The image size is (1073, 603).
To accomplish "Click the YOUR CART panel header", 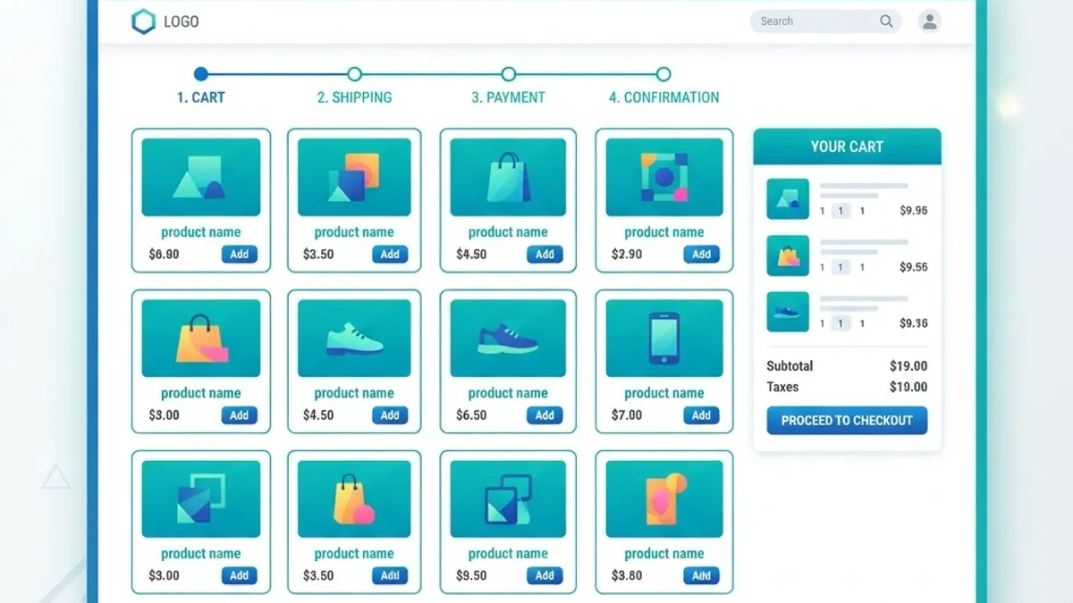I will [x=847, y=147].
